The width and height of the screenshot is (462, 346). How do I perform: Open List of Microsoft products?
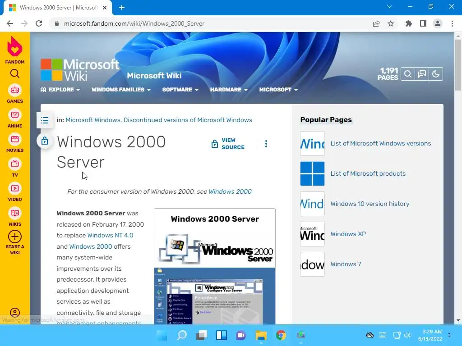click(x=368, y=173)
